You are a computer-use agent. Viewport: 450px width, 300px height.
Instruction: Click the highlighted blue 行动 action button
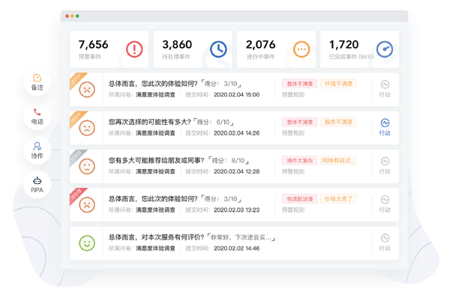(385, 127)
